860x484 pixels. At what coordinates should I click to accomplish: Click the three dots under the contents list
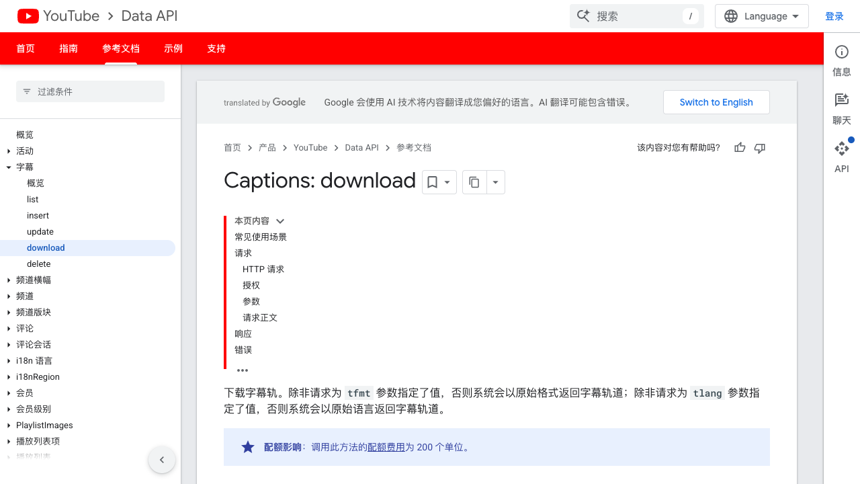243,370
